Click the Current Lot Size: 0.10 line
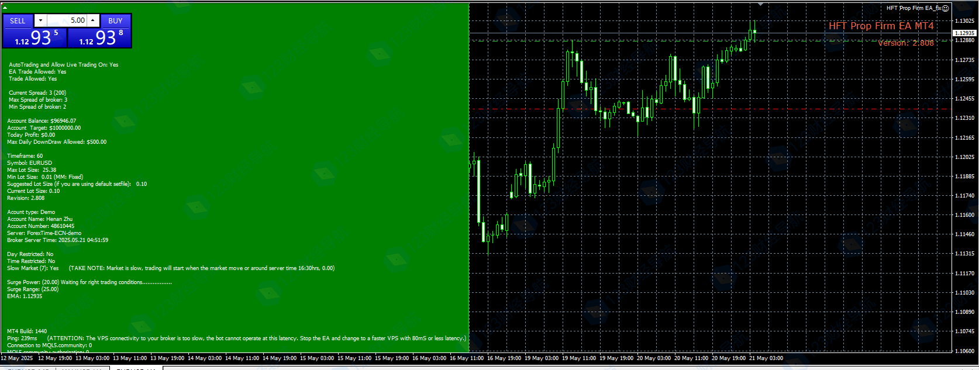Viewport: 979px width, 370px height. [x=33, y=191]
